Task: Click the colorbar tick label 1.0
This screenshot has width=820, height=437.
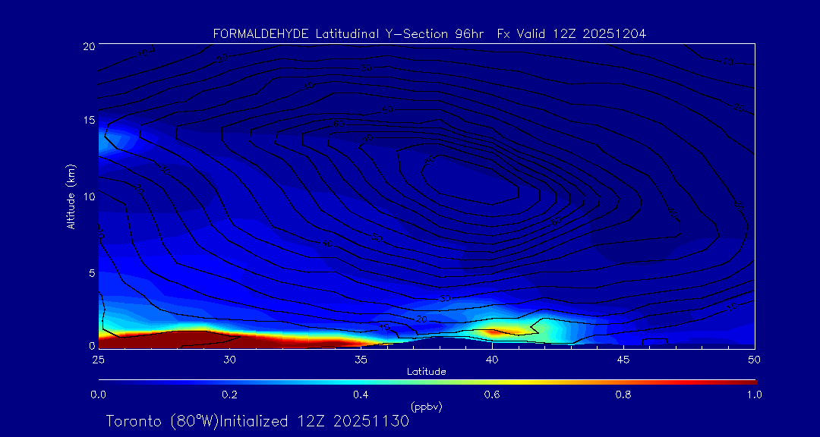Action: click(x=754, y=395)
